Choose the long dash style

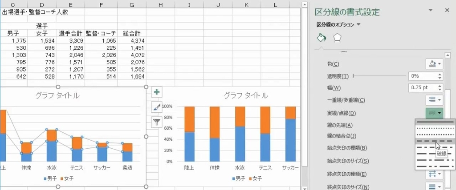436,154
